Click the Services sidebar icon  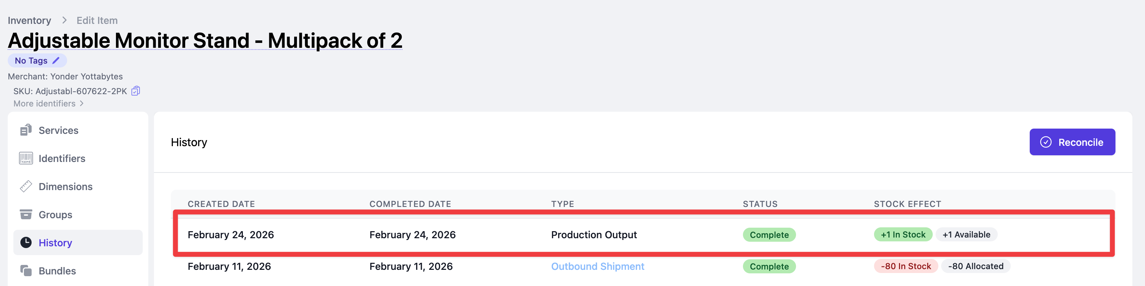pyautogui.click(x=26, y=130)
